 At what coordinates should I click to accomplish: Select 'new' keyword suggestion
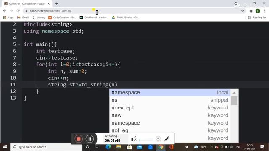[170, 115]
